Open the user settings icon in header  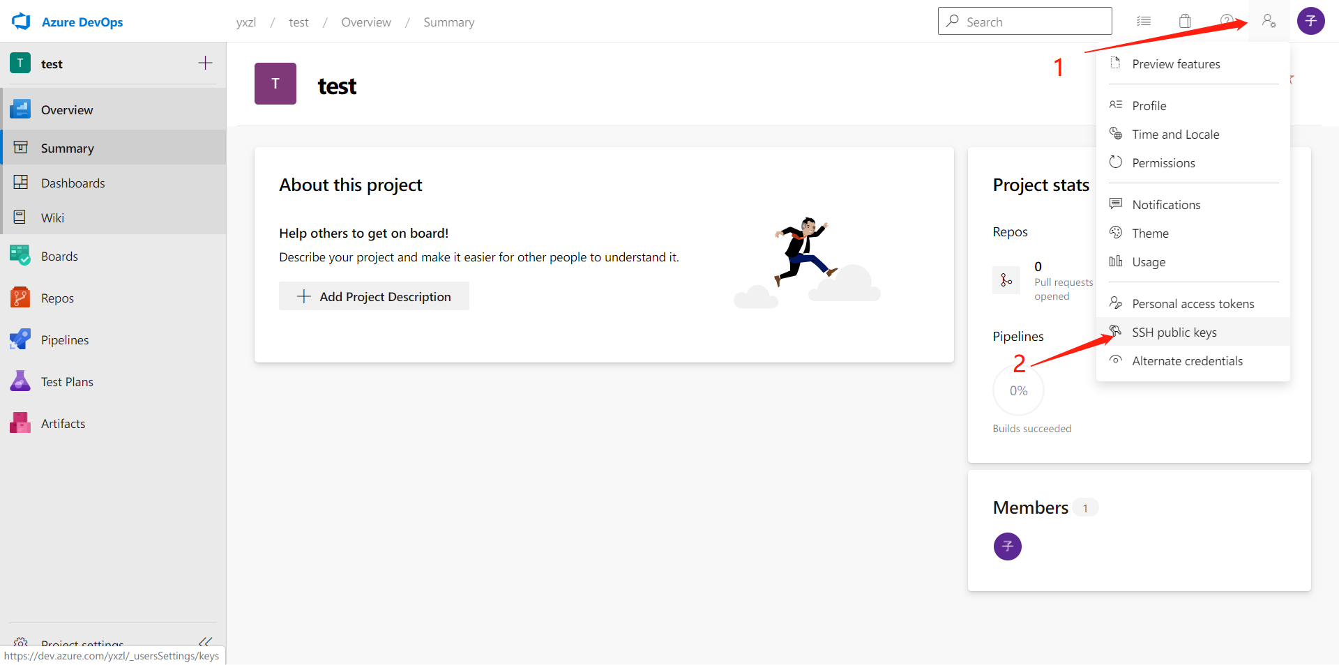[1269, 22]
